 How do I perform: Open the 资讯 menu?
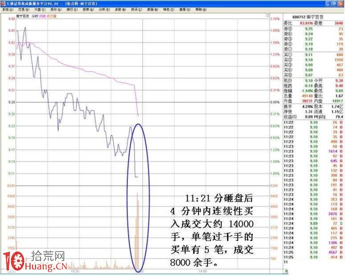[x=136, y=9]
